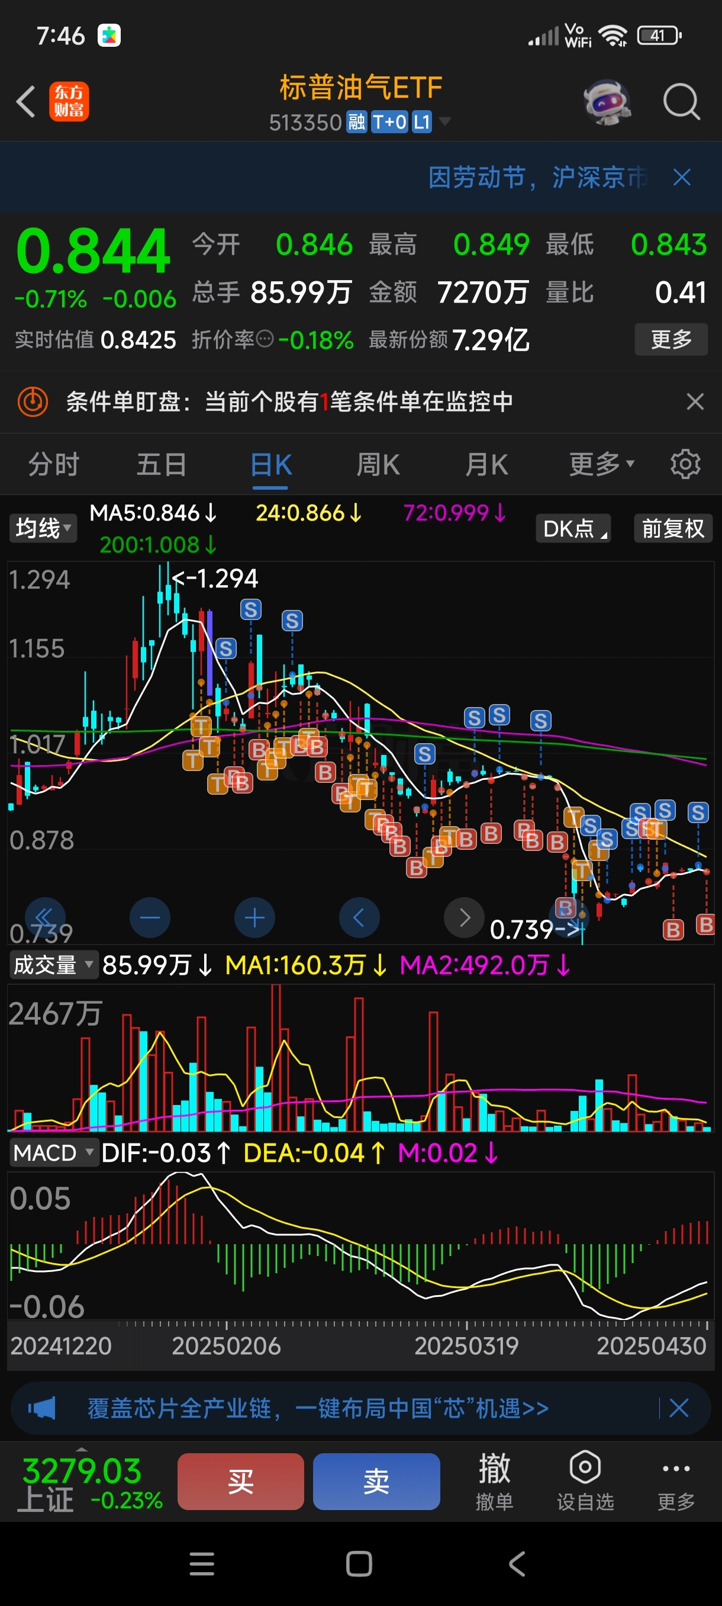Tap the blue 卖 sell button
Viewport: 722px width, 1606px height.
coord(376,1481)
